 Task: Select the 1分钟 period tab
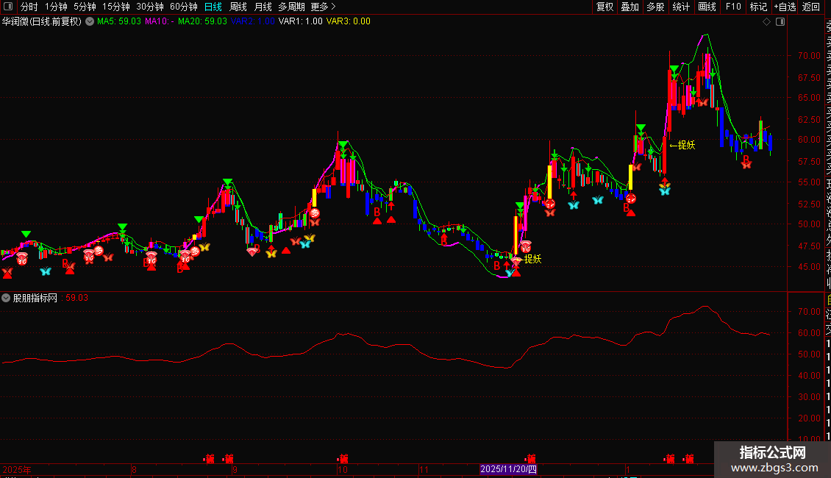[x=56, y=7]
